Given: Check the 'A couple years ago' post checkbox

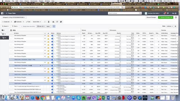Looking at the screenshot, I should click(11, 87).
